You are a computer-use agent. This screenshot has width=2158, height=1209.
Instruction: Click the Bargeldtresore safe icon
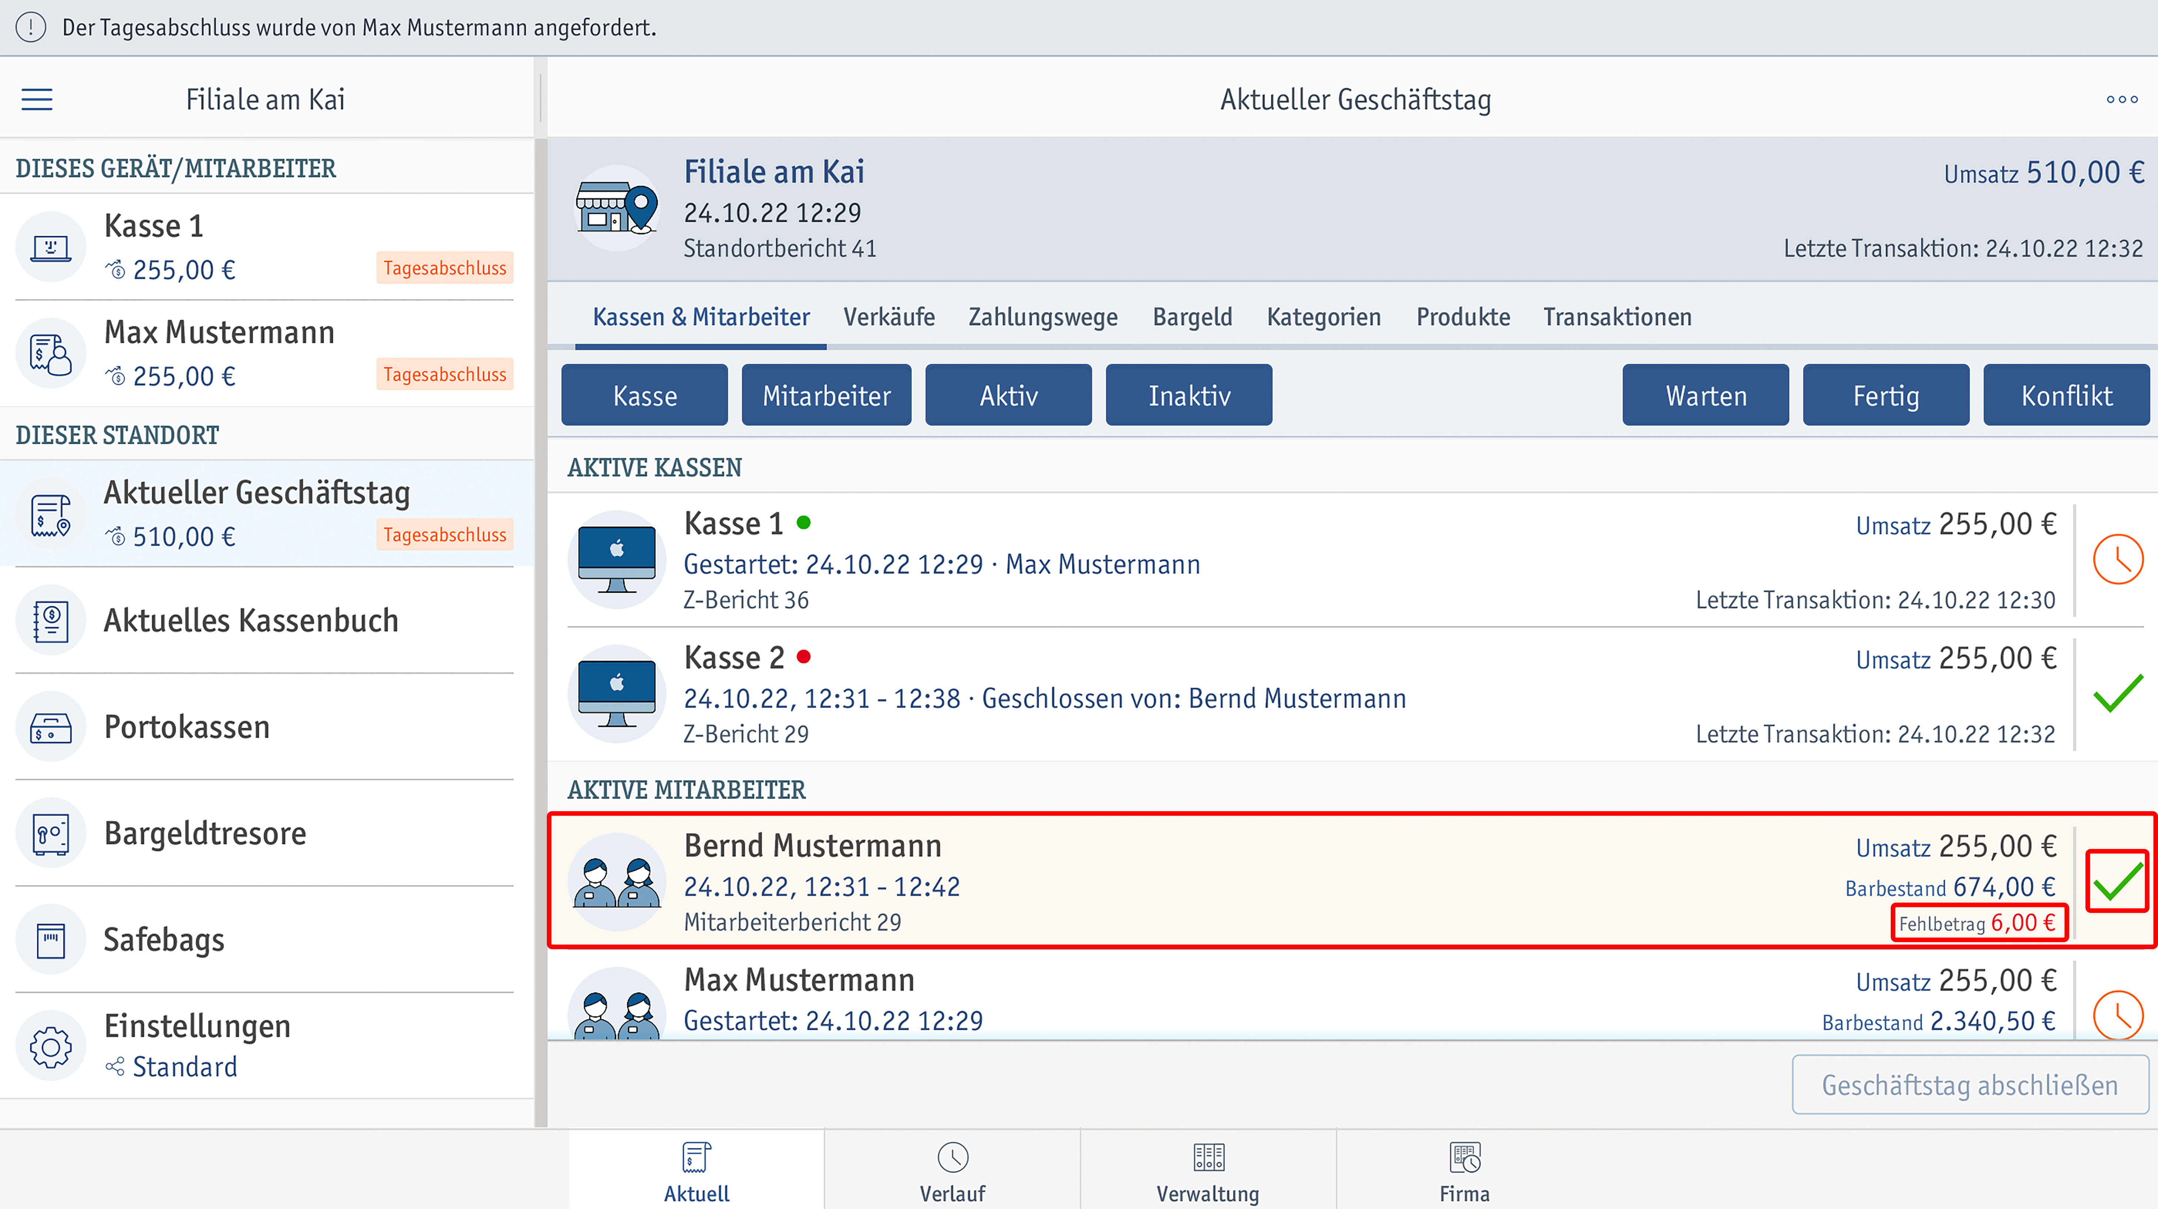(x=51, y=833)
